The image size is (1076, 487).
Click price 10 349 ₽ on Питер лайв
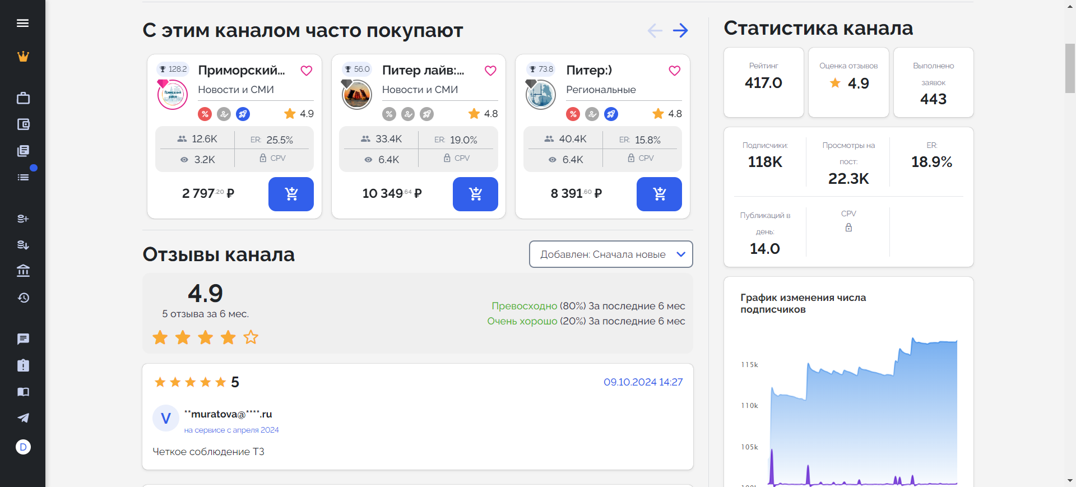[x=392, y=193]
